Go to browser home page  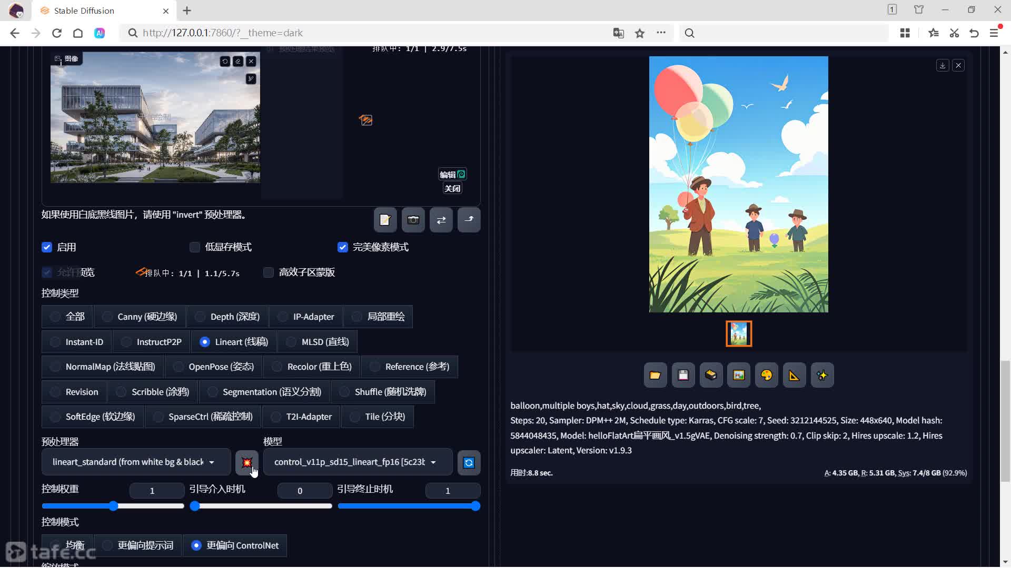pos(78,33)
